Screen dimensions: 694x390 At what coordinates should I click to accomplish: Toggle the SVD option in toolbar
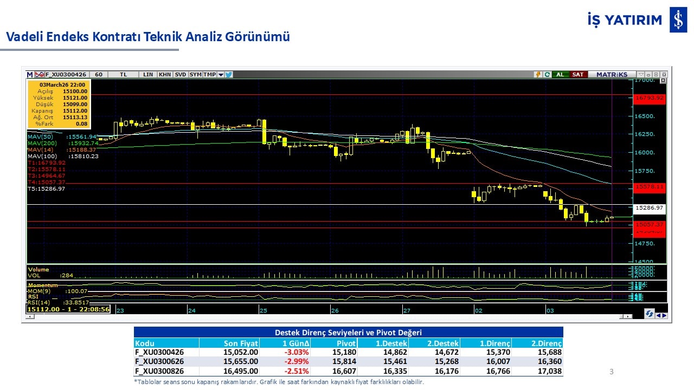coord(181,75)
